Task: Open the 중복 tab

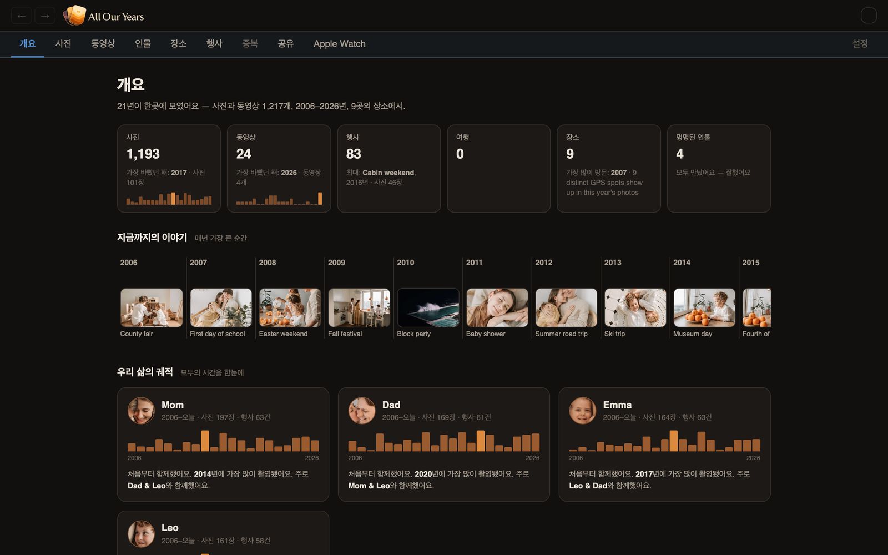Action: [x=250, y=44]
